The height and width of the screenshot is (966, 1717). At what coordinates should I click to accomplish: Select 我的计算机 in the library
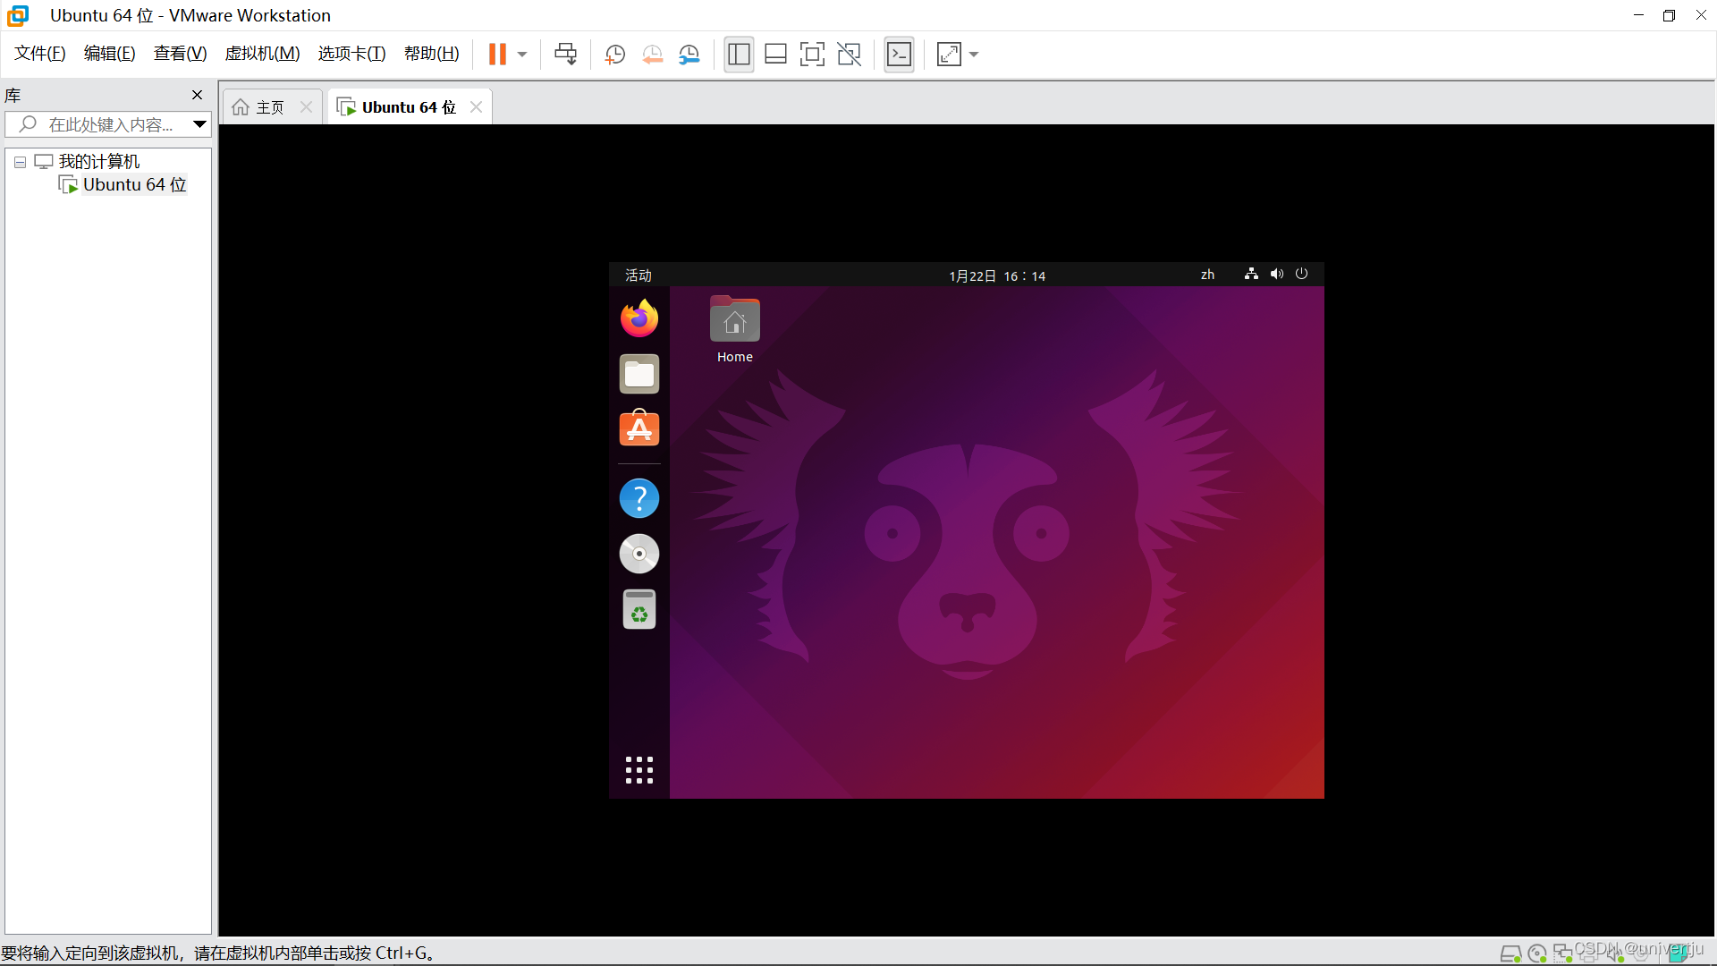(99, 162)
